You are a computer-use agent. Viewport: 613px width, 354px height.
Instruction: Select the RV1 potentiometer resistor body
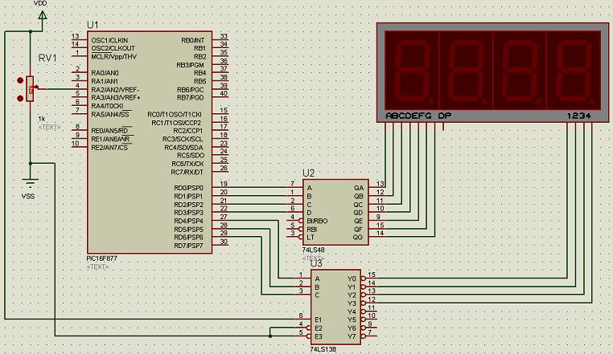31,88
